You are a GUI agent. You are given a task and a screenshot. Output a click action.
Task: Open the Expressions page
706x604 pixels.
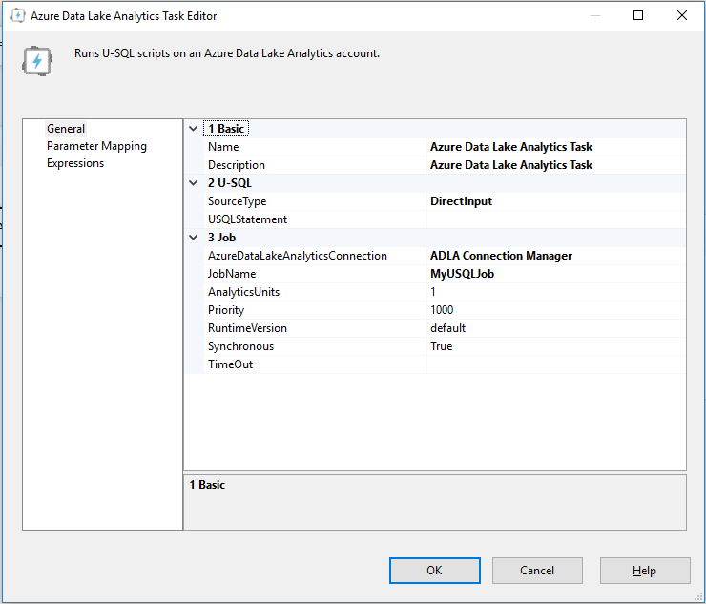pyautogui.click(x=75, y=163)
